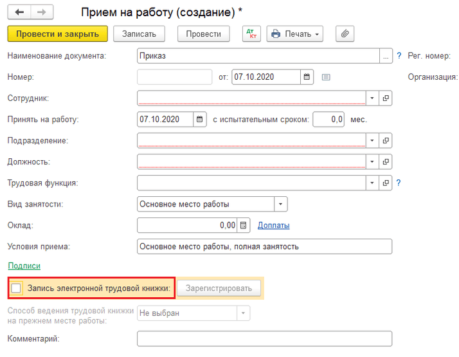Click the list icon beside the date

(326, 77)
